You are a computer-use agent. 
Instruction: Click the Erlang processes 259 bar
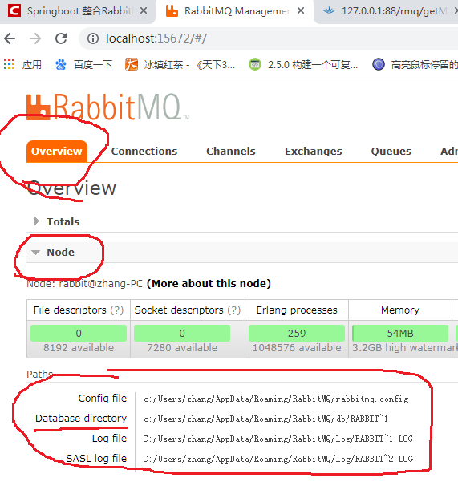(297, 333)
